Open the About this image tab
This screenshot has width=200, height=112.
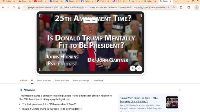tap(81, 81)
